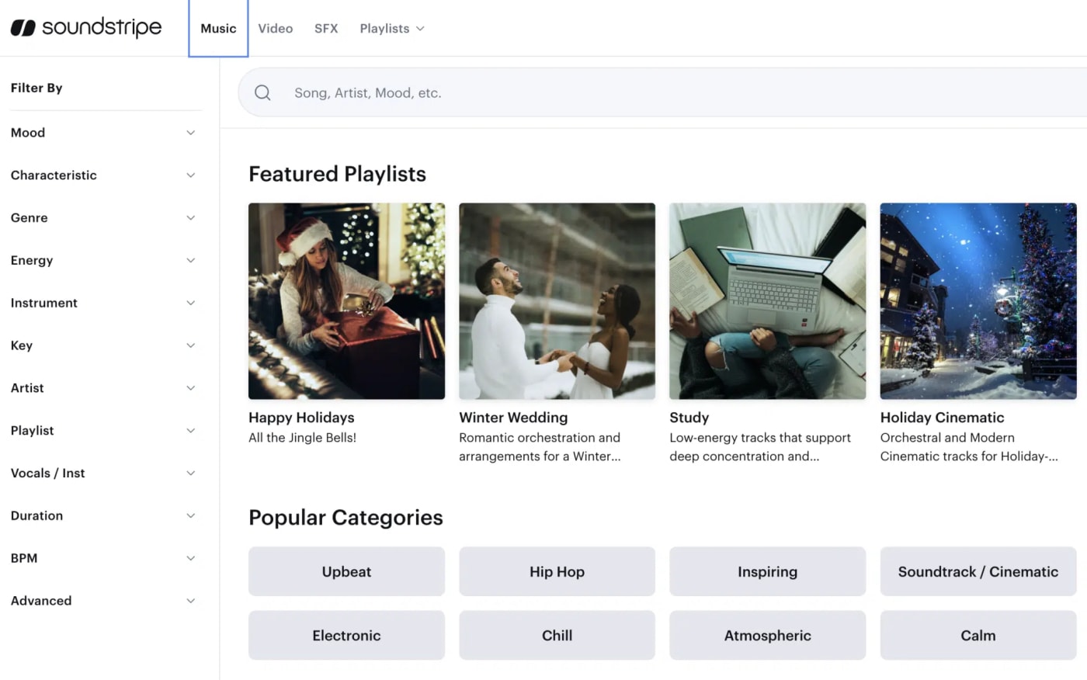1087x680 pixels.
Task: Switch to the Video tab
Action: [x=276, y=28]
